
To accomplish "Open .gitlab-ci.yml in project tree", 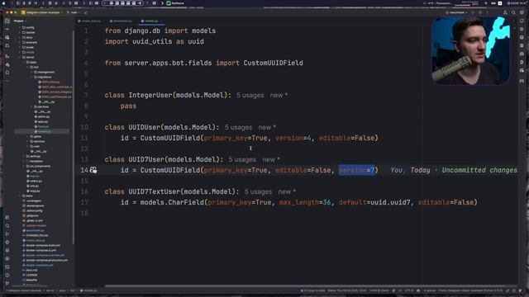I will [33, 220].
